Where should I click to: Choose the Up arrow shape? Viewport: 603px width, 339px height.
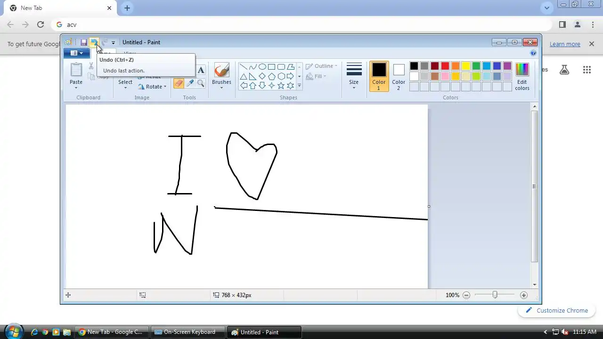pos(253,86)
